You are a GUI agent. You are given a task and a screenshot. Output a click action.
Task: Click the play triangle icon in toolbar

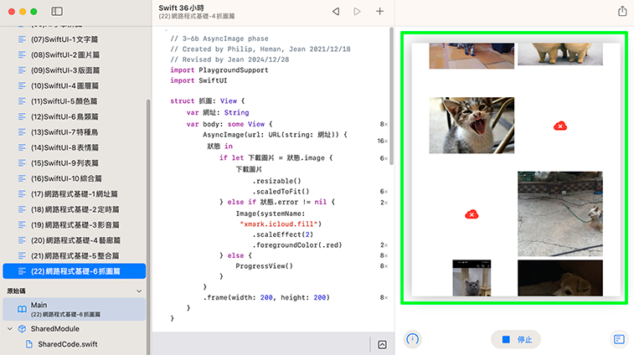click(x=358, y=12)
